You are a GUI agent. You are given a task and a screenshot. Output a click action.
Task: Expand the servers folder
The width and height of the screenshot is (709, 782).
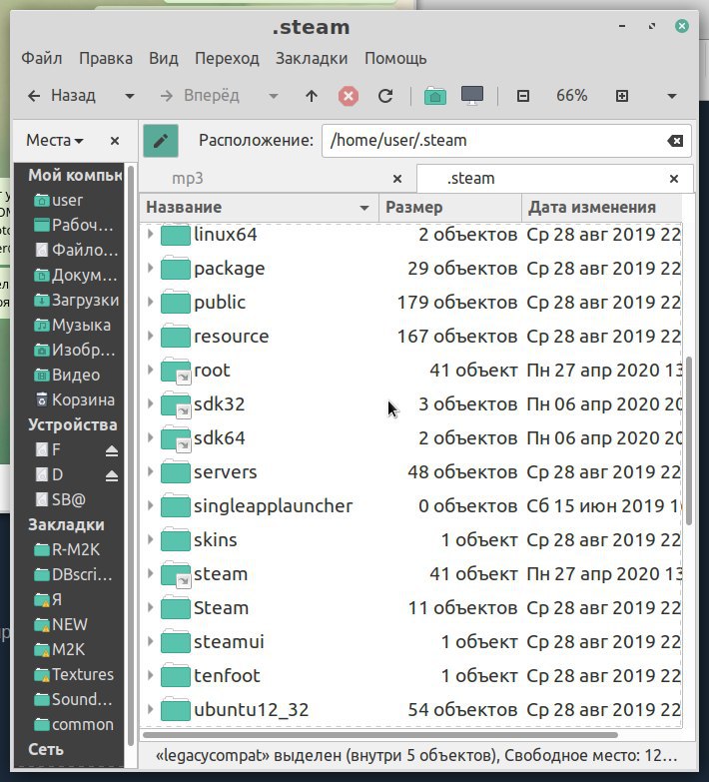click(150, 471)
